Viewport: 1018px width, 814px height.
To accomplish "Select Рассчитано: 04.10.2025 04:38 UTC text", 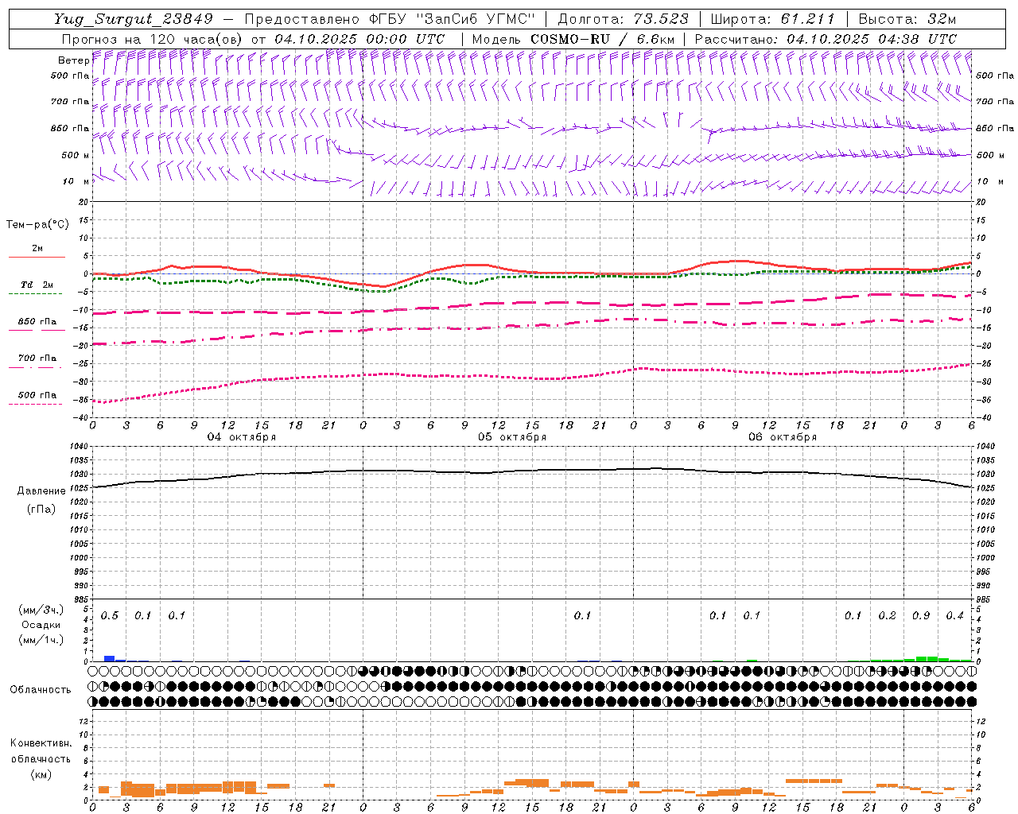I will click(x=826, y=38).
